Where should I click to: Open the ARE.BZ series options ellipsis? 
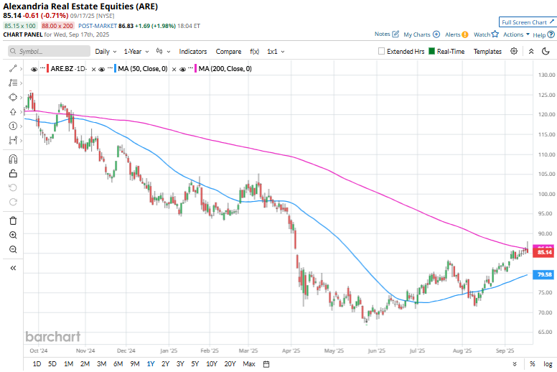[42, 68]
